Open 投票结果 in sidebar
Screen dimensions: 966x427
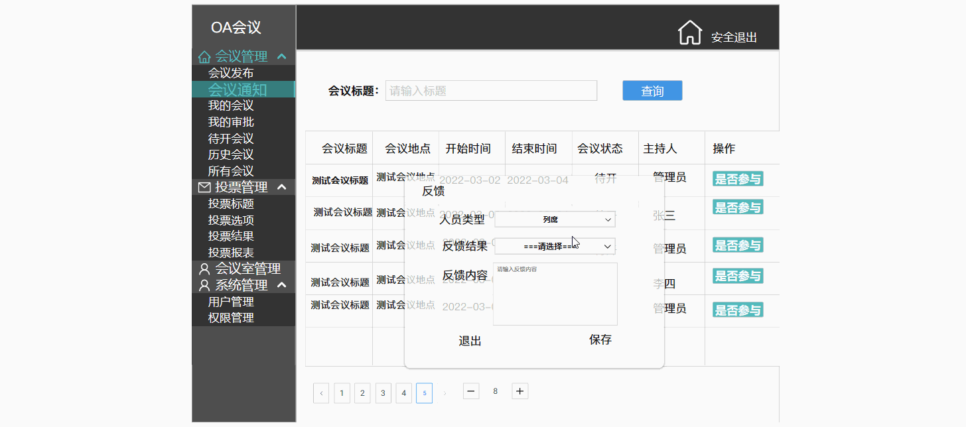coord(231,236)
